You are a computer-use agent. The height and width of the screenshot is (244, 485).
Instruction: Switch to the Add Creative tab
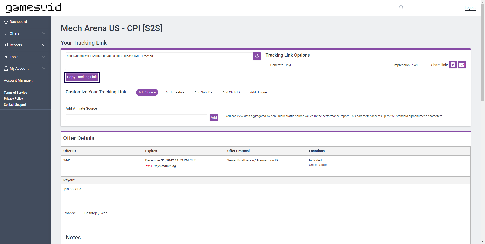(x=175, y=92)
